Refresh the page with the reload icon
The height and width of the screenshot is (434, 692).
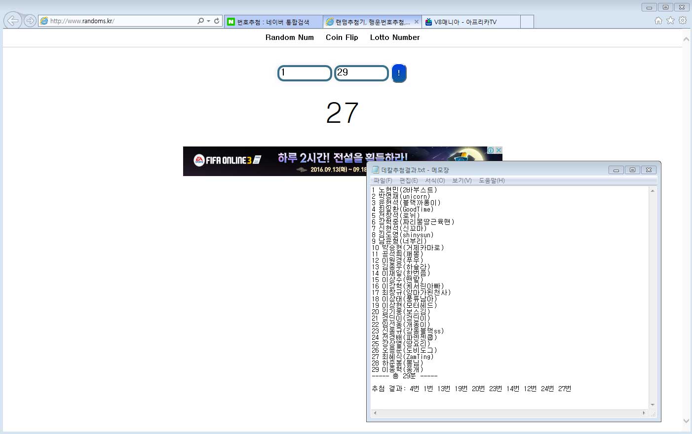pyautogui.click(x=217, y=21)
